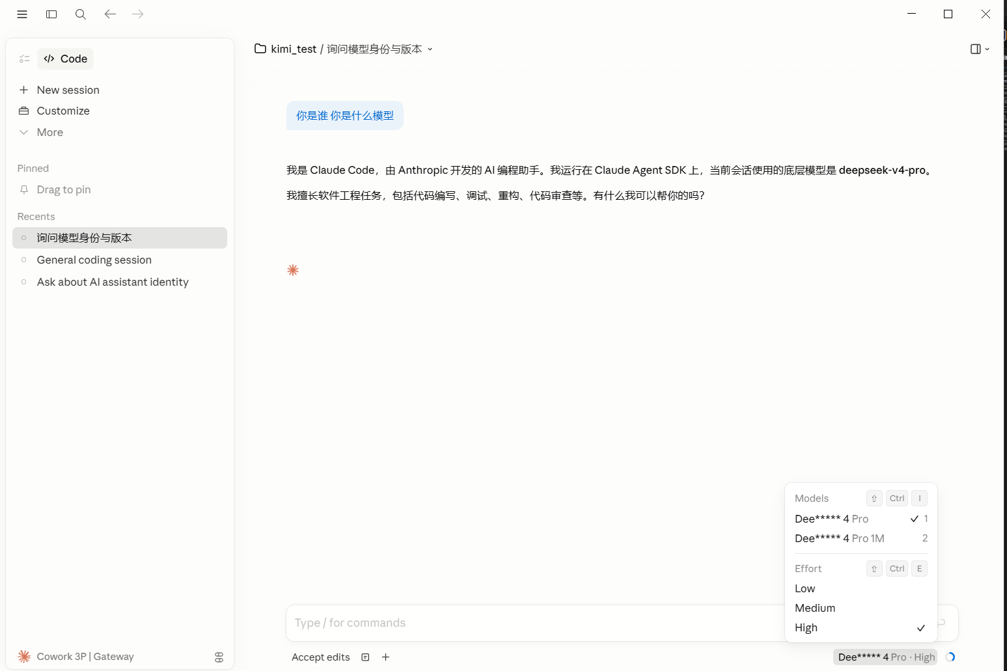1007x671 pixels.
Task: Open search with magnifier icon
Action: [81, 14]
